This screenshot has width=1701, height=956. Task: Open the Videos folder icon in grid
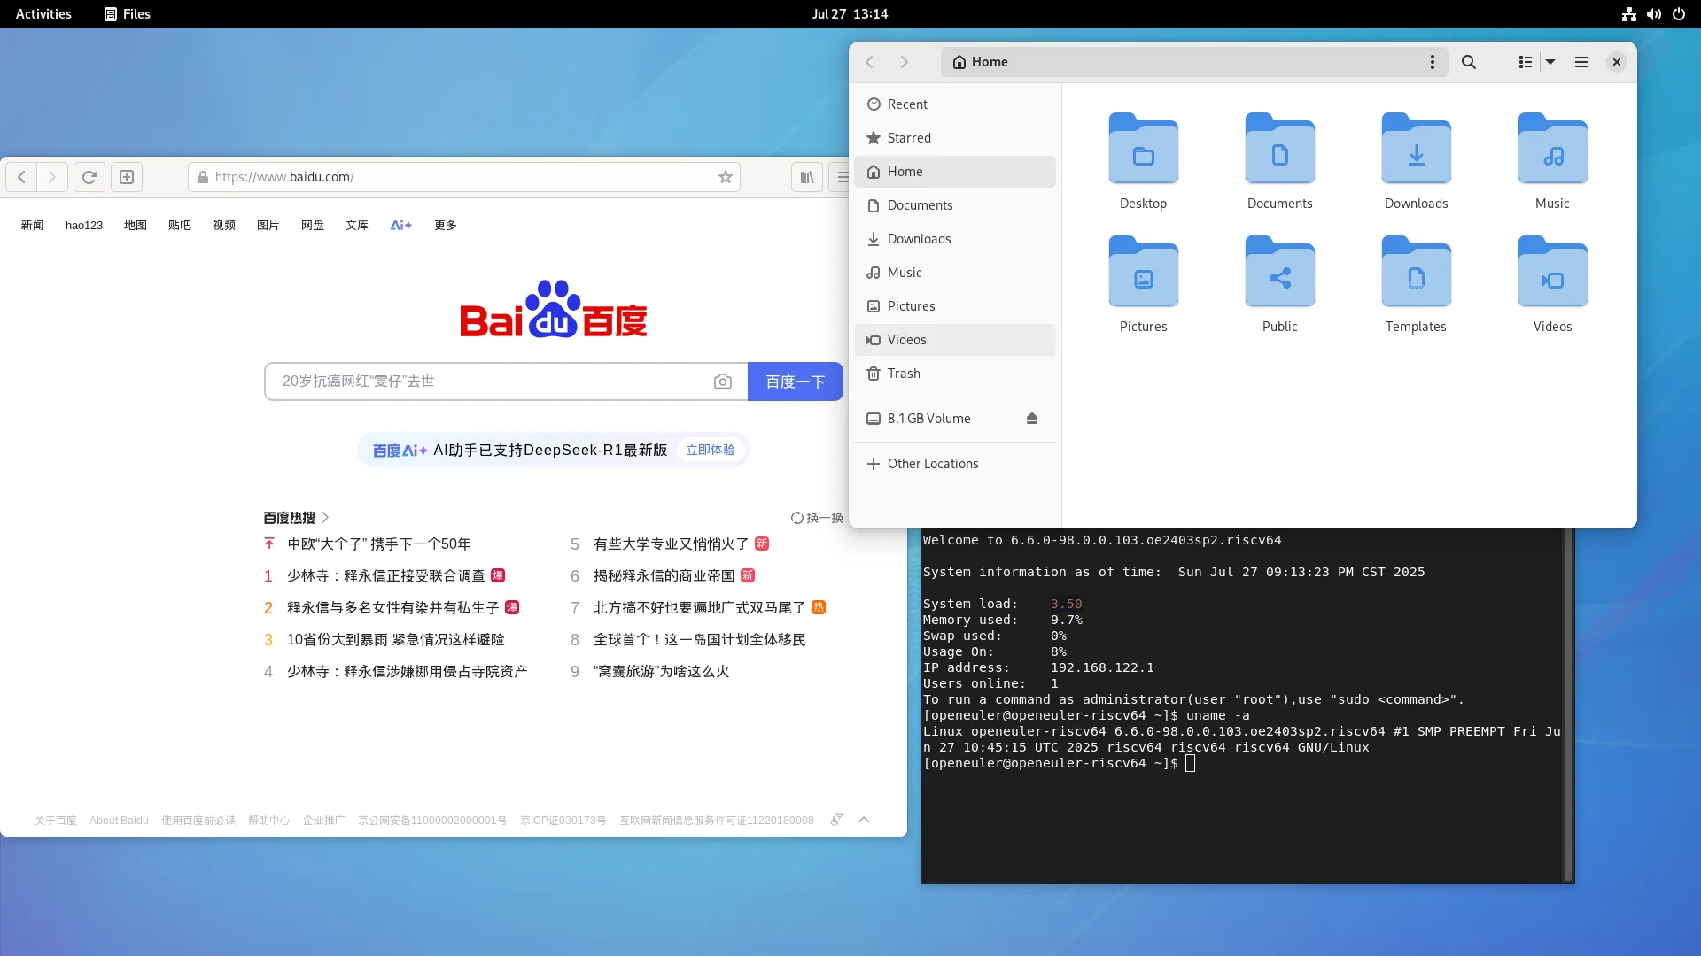1552,272
